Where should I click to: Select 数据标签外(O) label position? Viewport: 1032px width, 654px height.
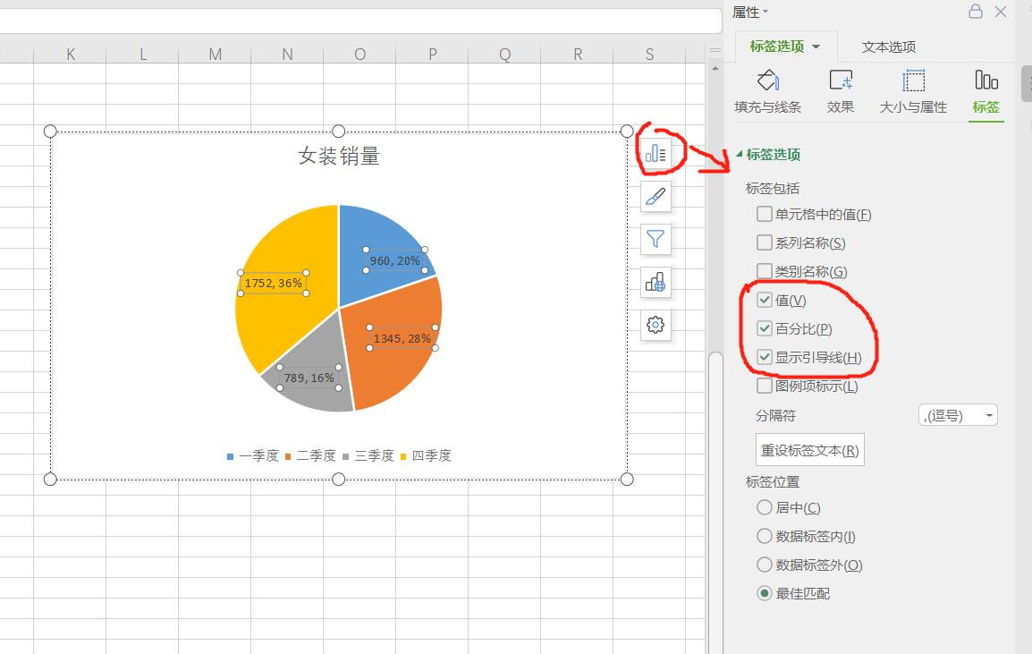(x=764, y=565)
